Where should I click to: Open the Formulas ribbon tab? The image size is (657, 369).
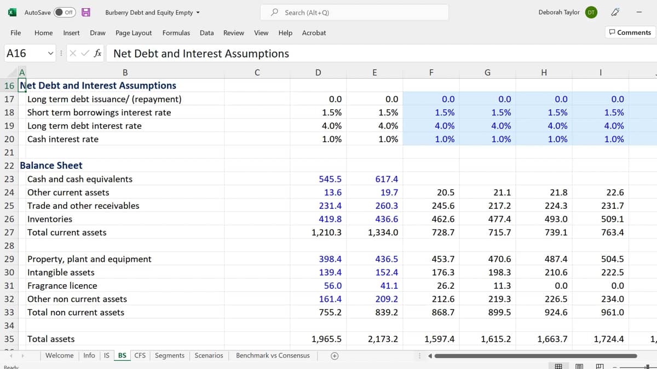[x=176, y=33]
